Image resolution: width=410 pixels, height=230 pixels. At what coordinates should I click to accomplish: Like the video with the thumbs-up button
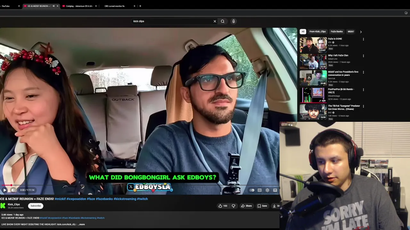[x=220, y=206]
